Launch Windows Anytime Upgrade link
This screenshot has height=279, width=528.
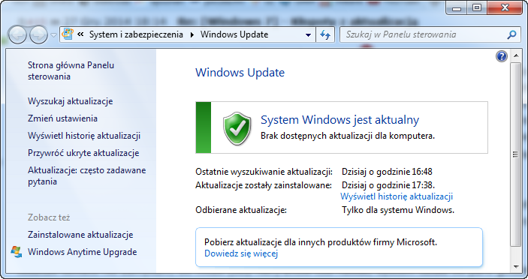pyautogui.click(x=82, y=252)
